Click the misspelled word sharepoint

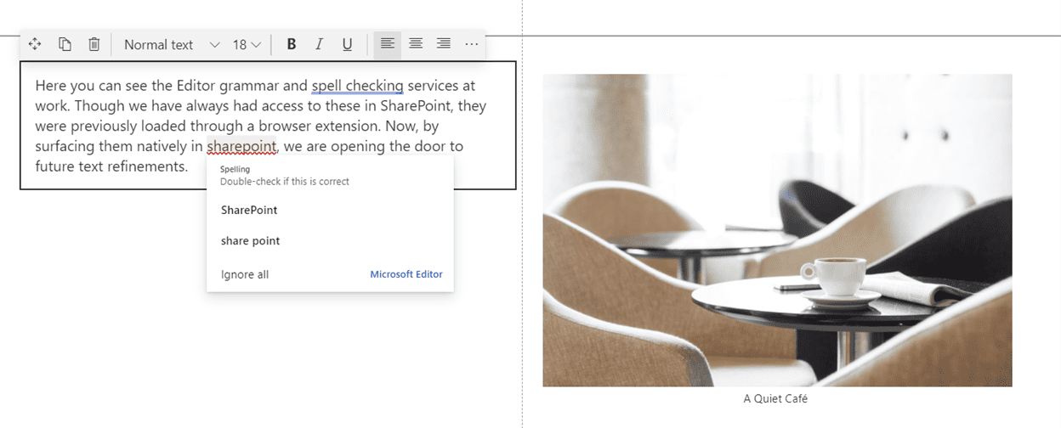click(241, 146)
